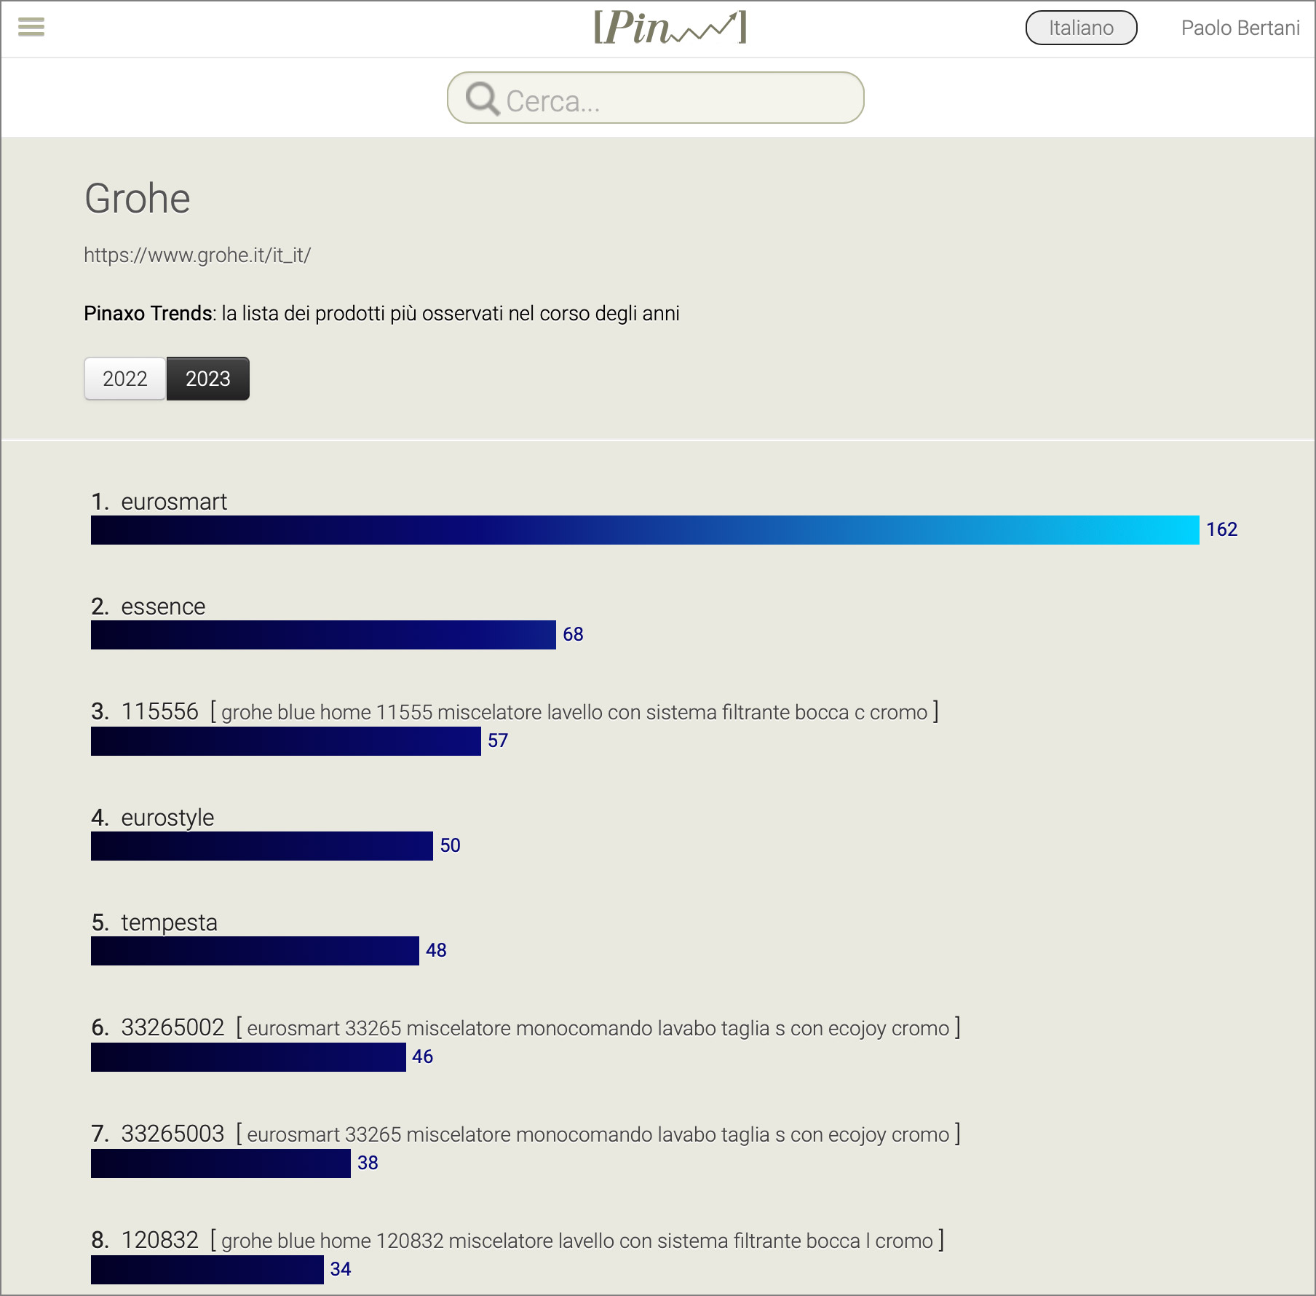
Task: Open the grohe.it website link
Action: tap(197, 255)
